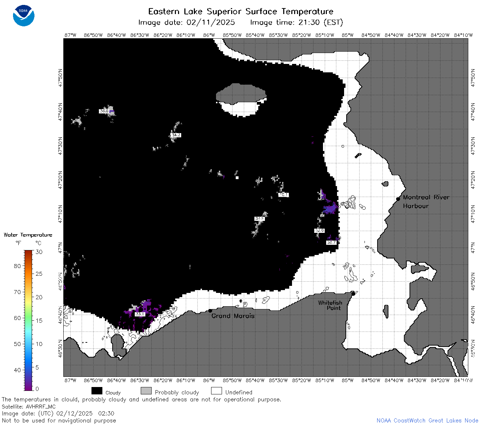
Task: Click the Grand Marais location dot
Action: click(210, 310)
